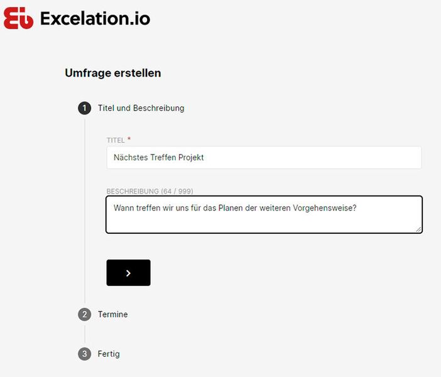Click the "Umfrage erstellen" heading
Screen dimensions: 441x377
[113, 73]
